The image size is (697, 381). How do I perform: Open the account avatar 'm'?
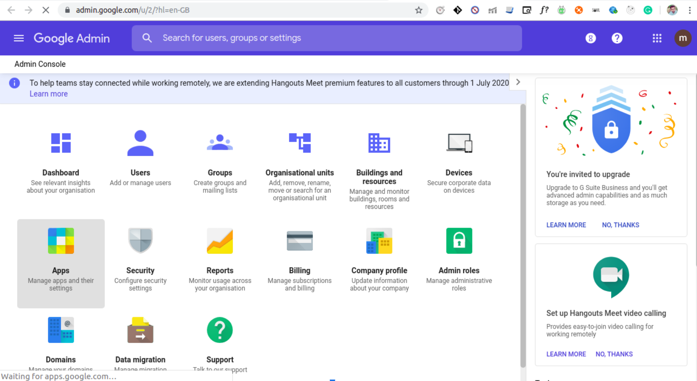[683, 38]
